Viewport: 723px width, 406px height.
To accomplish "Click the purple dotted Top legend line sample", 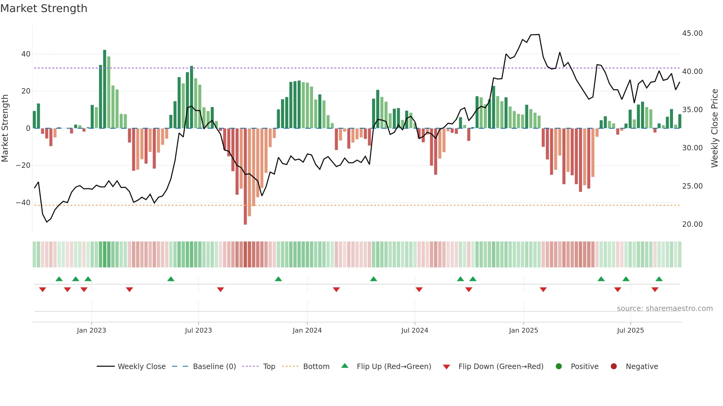I will point(250,366).
